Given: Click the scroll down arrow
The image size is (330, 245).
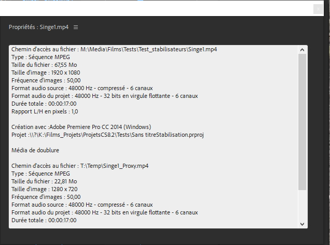Looking at the screenshot, I should click(x=302, y=224).
